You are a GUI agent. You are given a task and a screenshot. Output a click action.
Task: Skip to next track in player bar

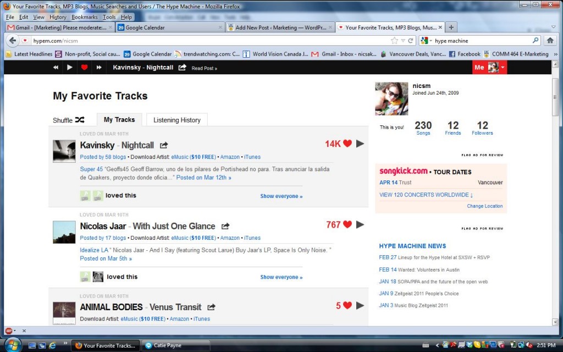coord(99,67)
